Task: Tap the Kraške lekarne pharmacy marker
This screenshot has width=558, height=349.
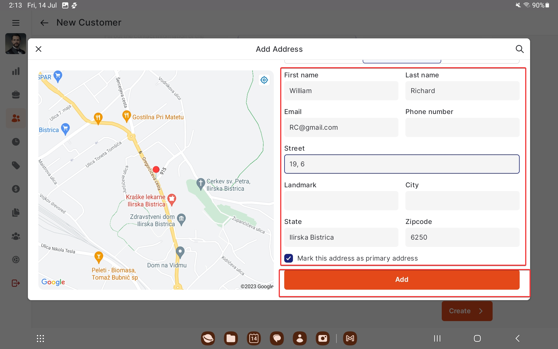Action: click(x=172, y=199)
